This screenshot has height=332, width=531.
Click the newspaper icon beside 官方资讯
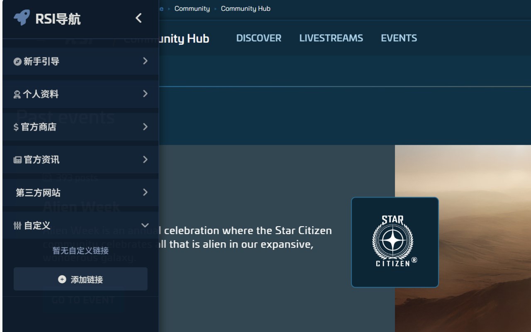pyautogui.click(x=17, y=160)
